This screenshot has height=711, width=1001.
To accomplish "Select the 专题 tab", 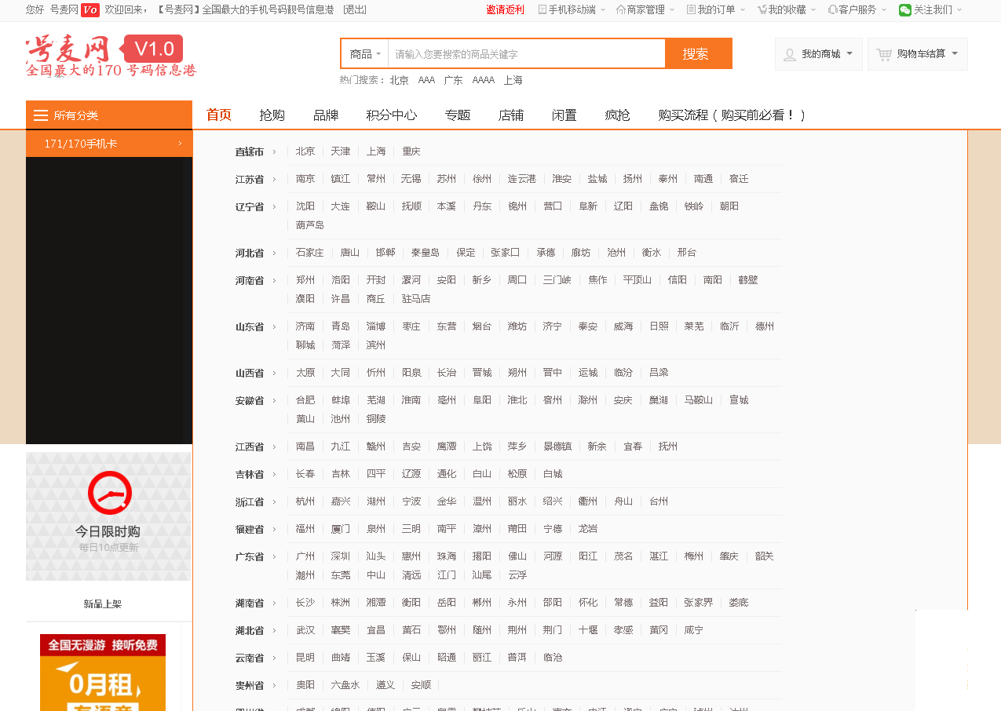I will tap(458, 115).
